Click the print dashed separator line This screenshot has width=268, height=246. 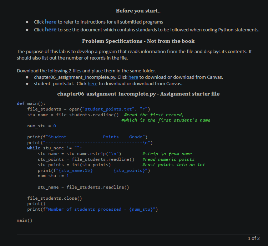pos(90,143)
